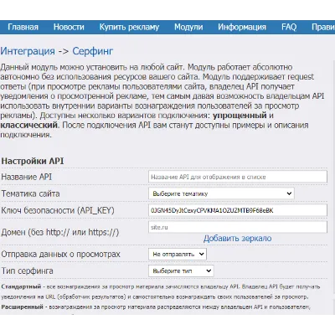This screenshot has height=335, width=335.
Task: Click the Тип серфинга label
Action: tap(27, 271)
